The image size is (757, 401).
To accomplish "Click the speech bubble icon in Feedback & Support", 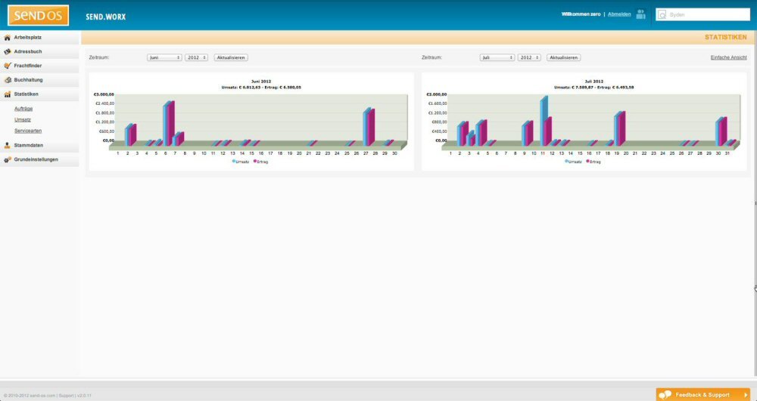I will [665, 395].
